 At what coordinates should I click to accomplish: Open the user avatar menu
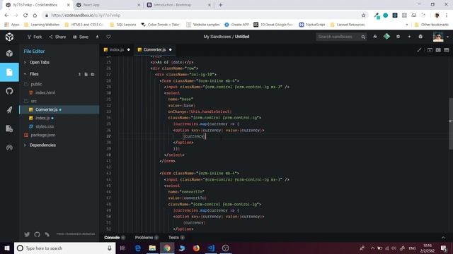click(x=438, y=37)
